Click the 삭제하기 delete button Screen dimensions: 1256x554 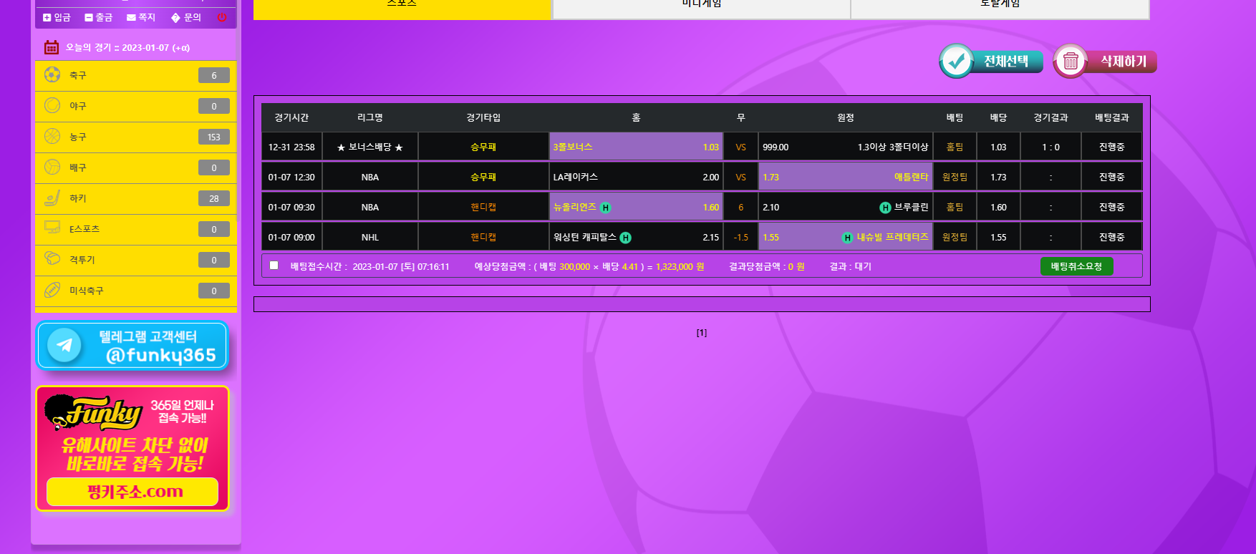(1105, 62)
